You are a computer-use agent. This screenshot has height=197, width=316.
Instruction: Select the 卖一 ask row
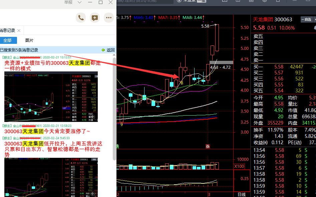tap(283, 60)
